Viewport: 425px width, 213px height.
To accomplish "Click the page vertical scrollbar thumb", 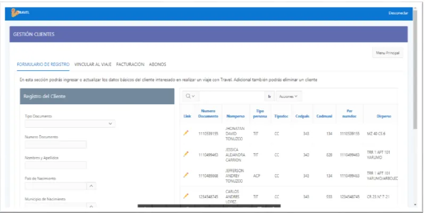I will [415, 70].
